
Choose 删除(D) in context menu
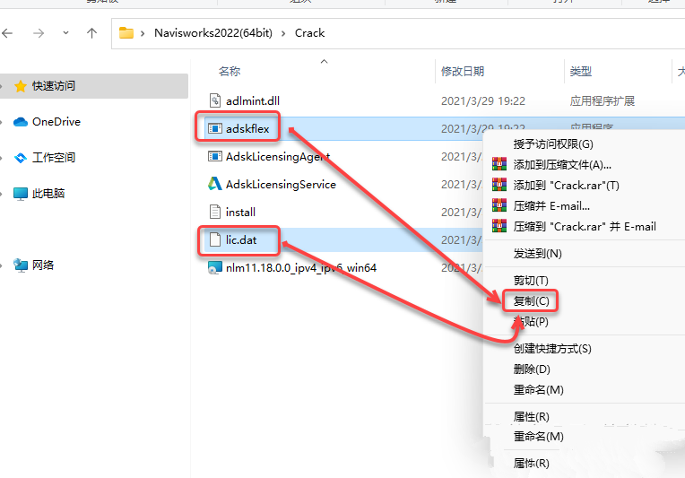click(x=531, y=369)
